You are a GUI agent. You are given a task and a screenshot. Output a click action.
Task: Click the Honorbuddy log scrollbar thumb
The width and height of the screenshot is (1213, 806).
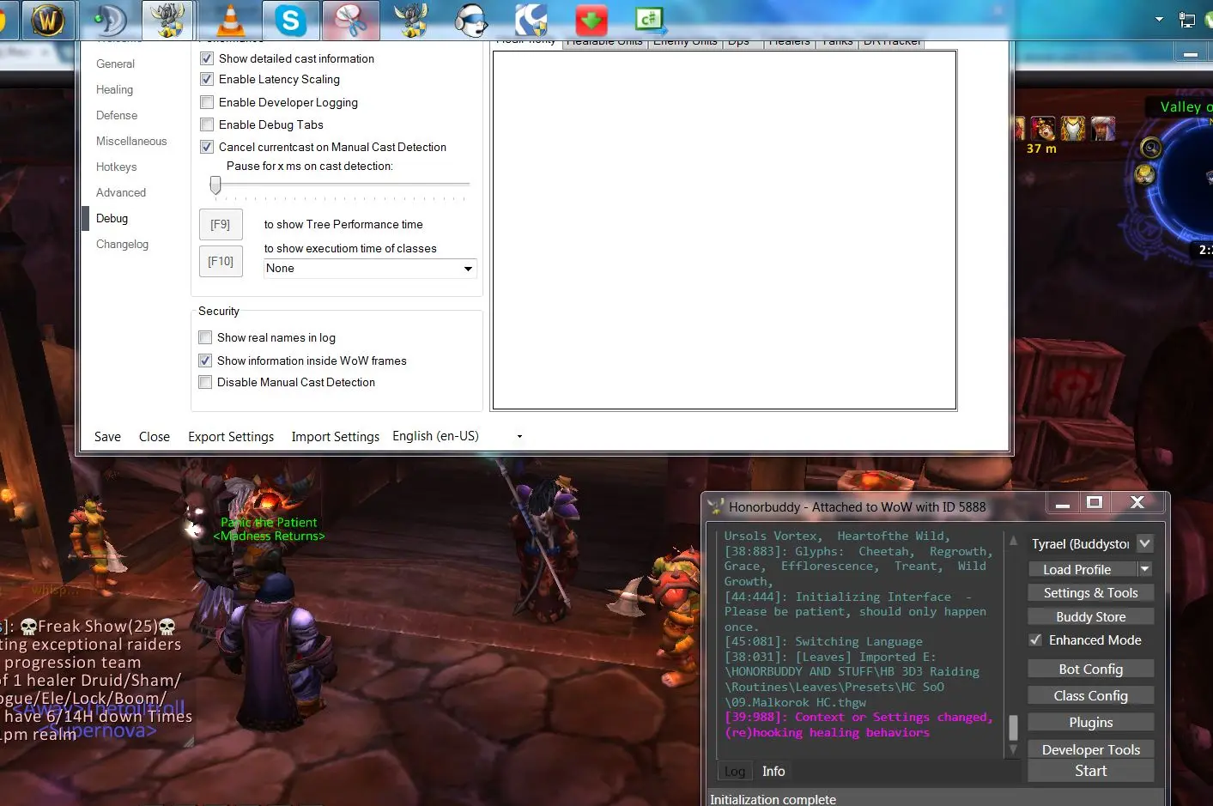[x=1013, y=727]
